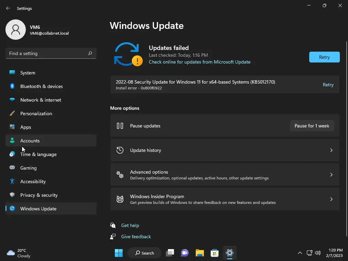Screen dimensions: 348x261
Task: Click the Install error - 0x800f0922 text
Action: click(x=139, y=88)
